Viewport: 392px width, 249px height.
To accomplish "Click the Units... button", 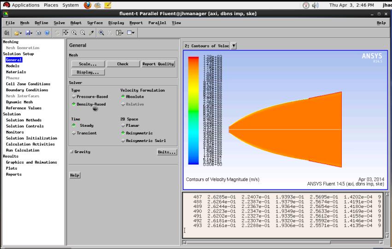I will pos(167,152).
